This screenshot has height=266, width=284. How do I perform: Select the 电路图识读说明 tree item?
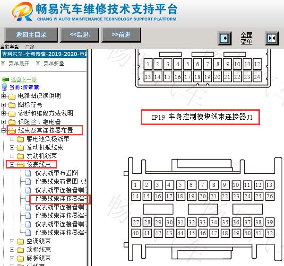[39, 96]
